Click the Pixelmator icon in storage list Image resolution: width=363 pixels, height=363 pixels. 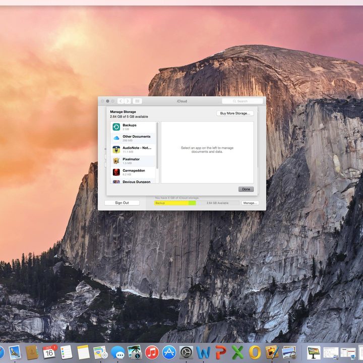coord(116,161)
